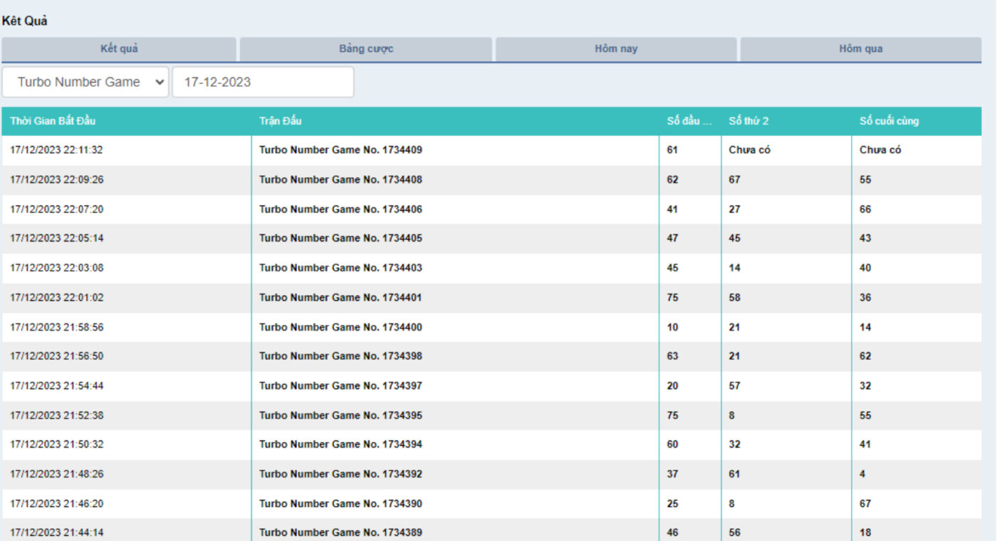Click last number 66 in game 1734406 row
The image size is (997, 541).
click(865, 209)
